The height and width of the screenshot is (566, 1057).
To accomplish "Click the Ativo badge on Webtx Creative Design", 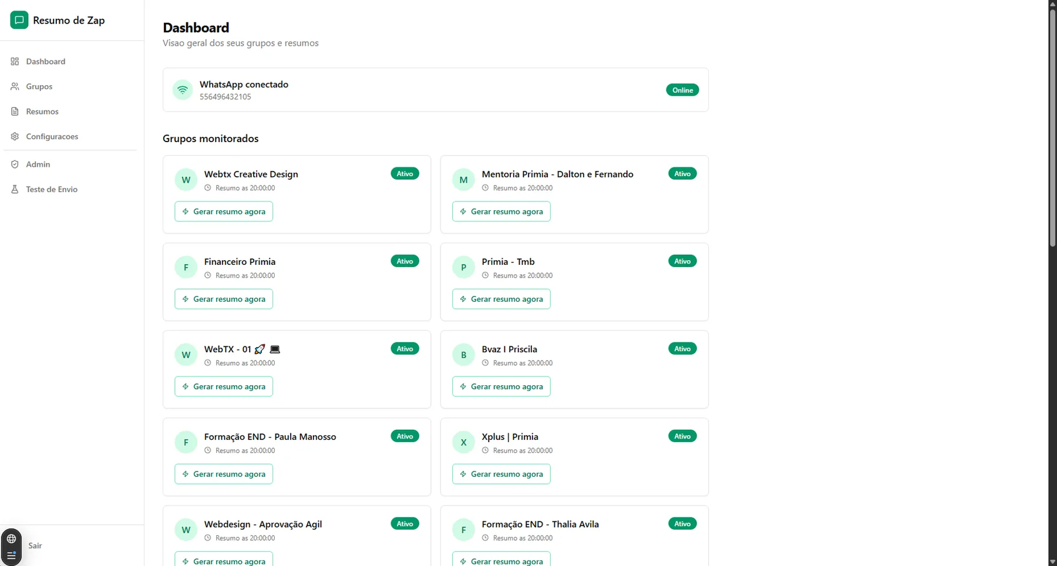I will pos(405,174).
